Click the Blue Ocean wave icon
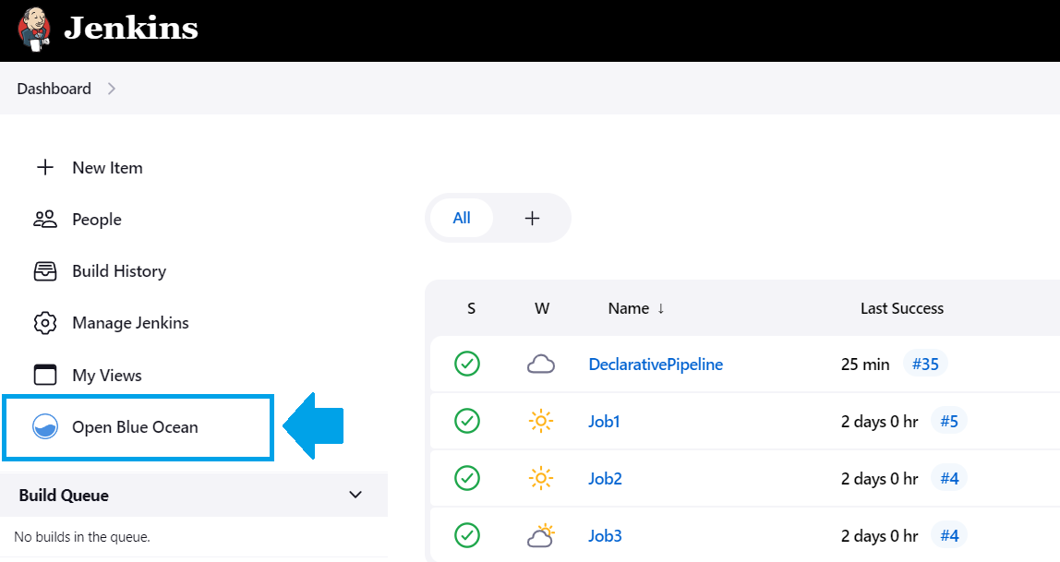Viewport: 1060px width, 562px height. tap(45, 427)
